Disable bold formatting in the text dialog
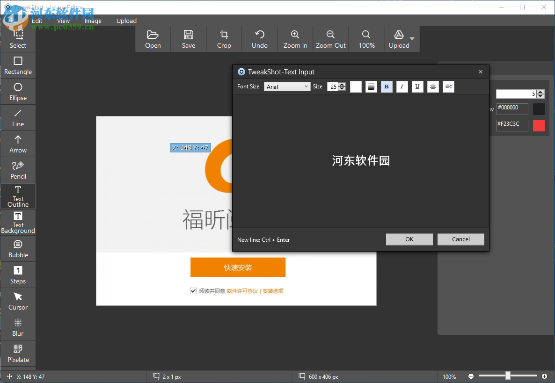555x383 pixels. click(x=386, y=87)
